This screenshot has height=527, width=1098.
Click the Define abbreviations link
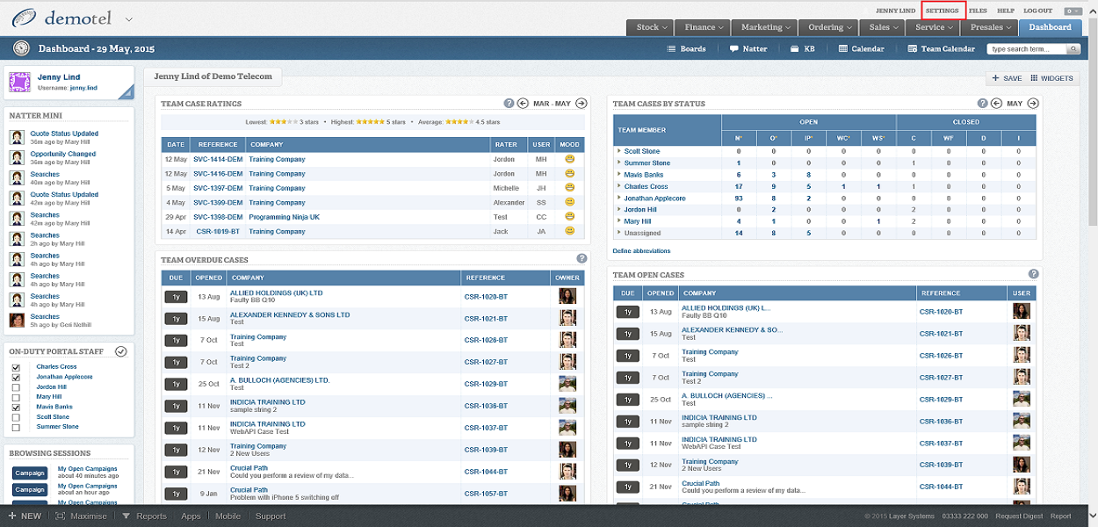(641, 251)
